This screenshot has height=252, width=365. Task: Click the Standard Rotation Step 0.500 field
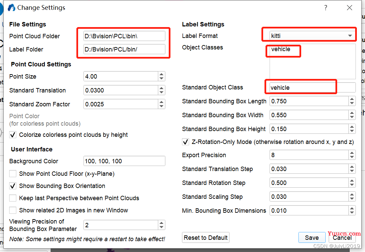(309, 183)
